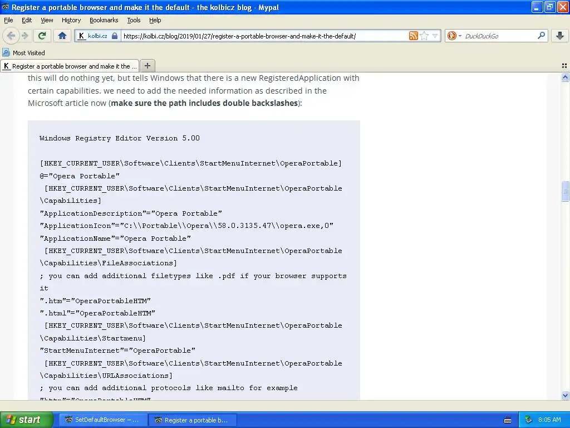Switch to SetDefaultBrowser taskbar window

pyautogui.click(x=103, y=420)
